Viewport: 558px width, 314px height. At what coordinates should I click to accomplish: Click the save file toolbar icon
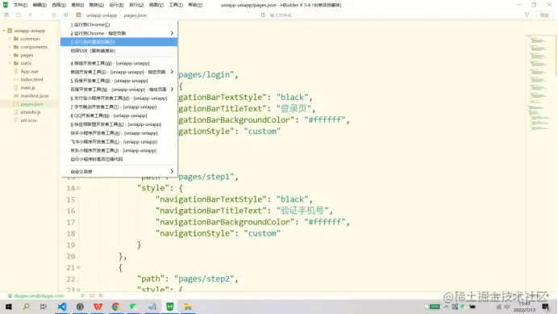pyautogui.click(x=19, y=15)
